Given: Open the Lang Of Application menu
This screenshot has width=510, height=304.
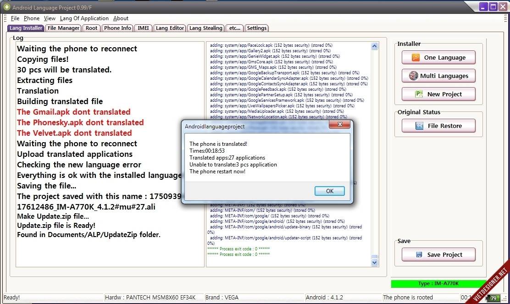Looking at the screenshot, I should (x=84, y=18).
